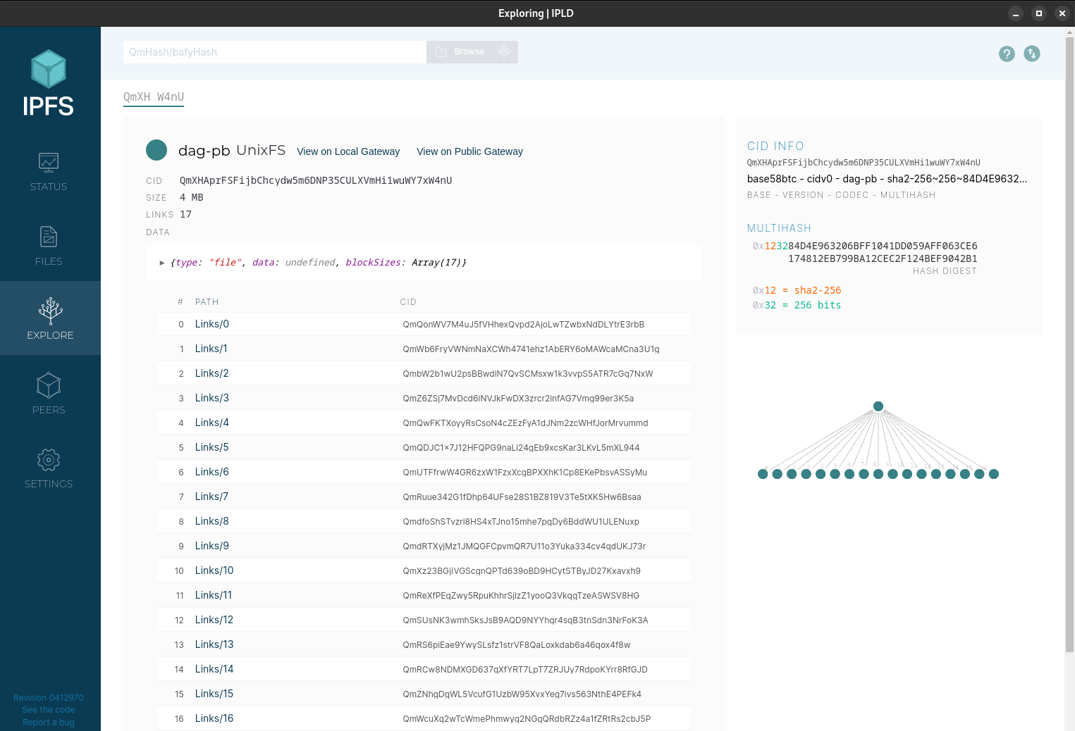Screen dimensions: 1075x731
Task: Open View on Public Gateway link
Action: [469, 151]
